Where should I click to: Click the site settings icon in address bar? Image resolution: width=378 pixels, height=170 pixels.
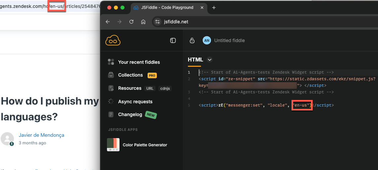[x=157, y=22]
